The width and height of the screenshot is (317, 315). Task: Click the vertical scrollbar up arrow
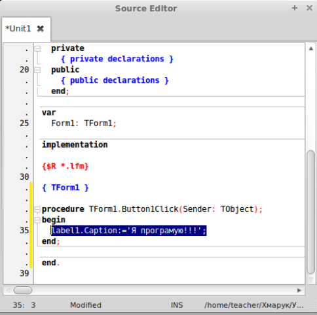(x=311, y=48)
